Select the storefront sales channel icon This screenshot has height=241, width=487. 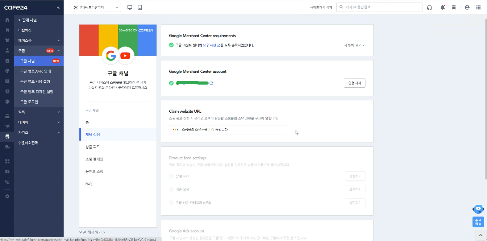point(7,137)
